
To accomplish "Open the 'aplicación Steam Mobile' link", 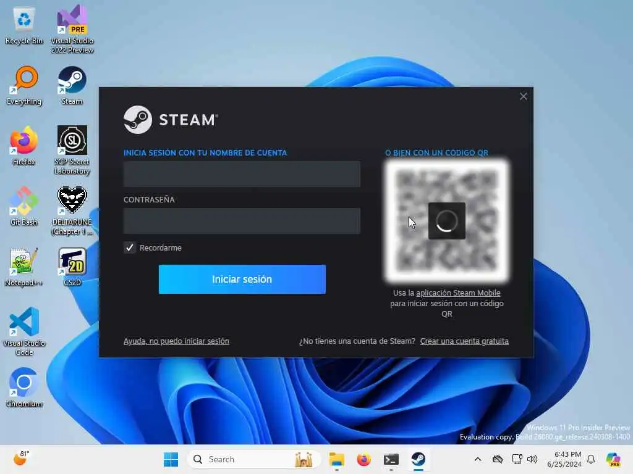I will click(x=458, y=293).
